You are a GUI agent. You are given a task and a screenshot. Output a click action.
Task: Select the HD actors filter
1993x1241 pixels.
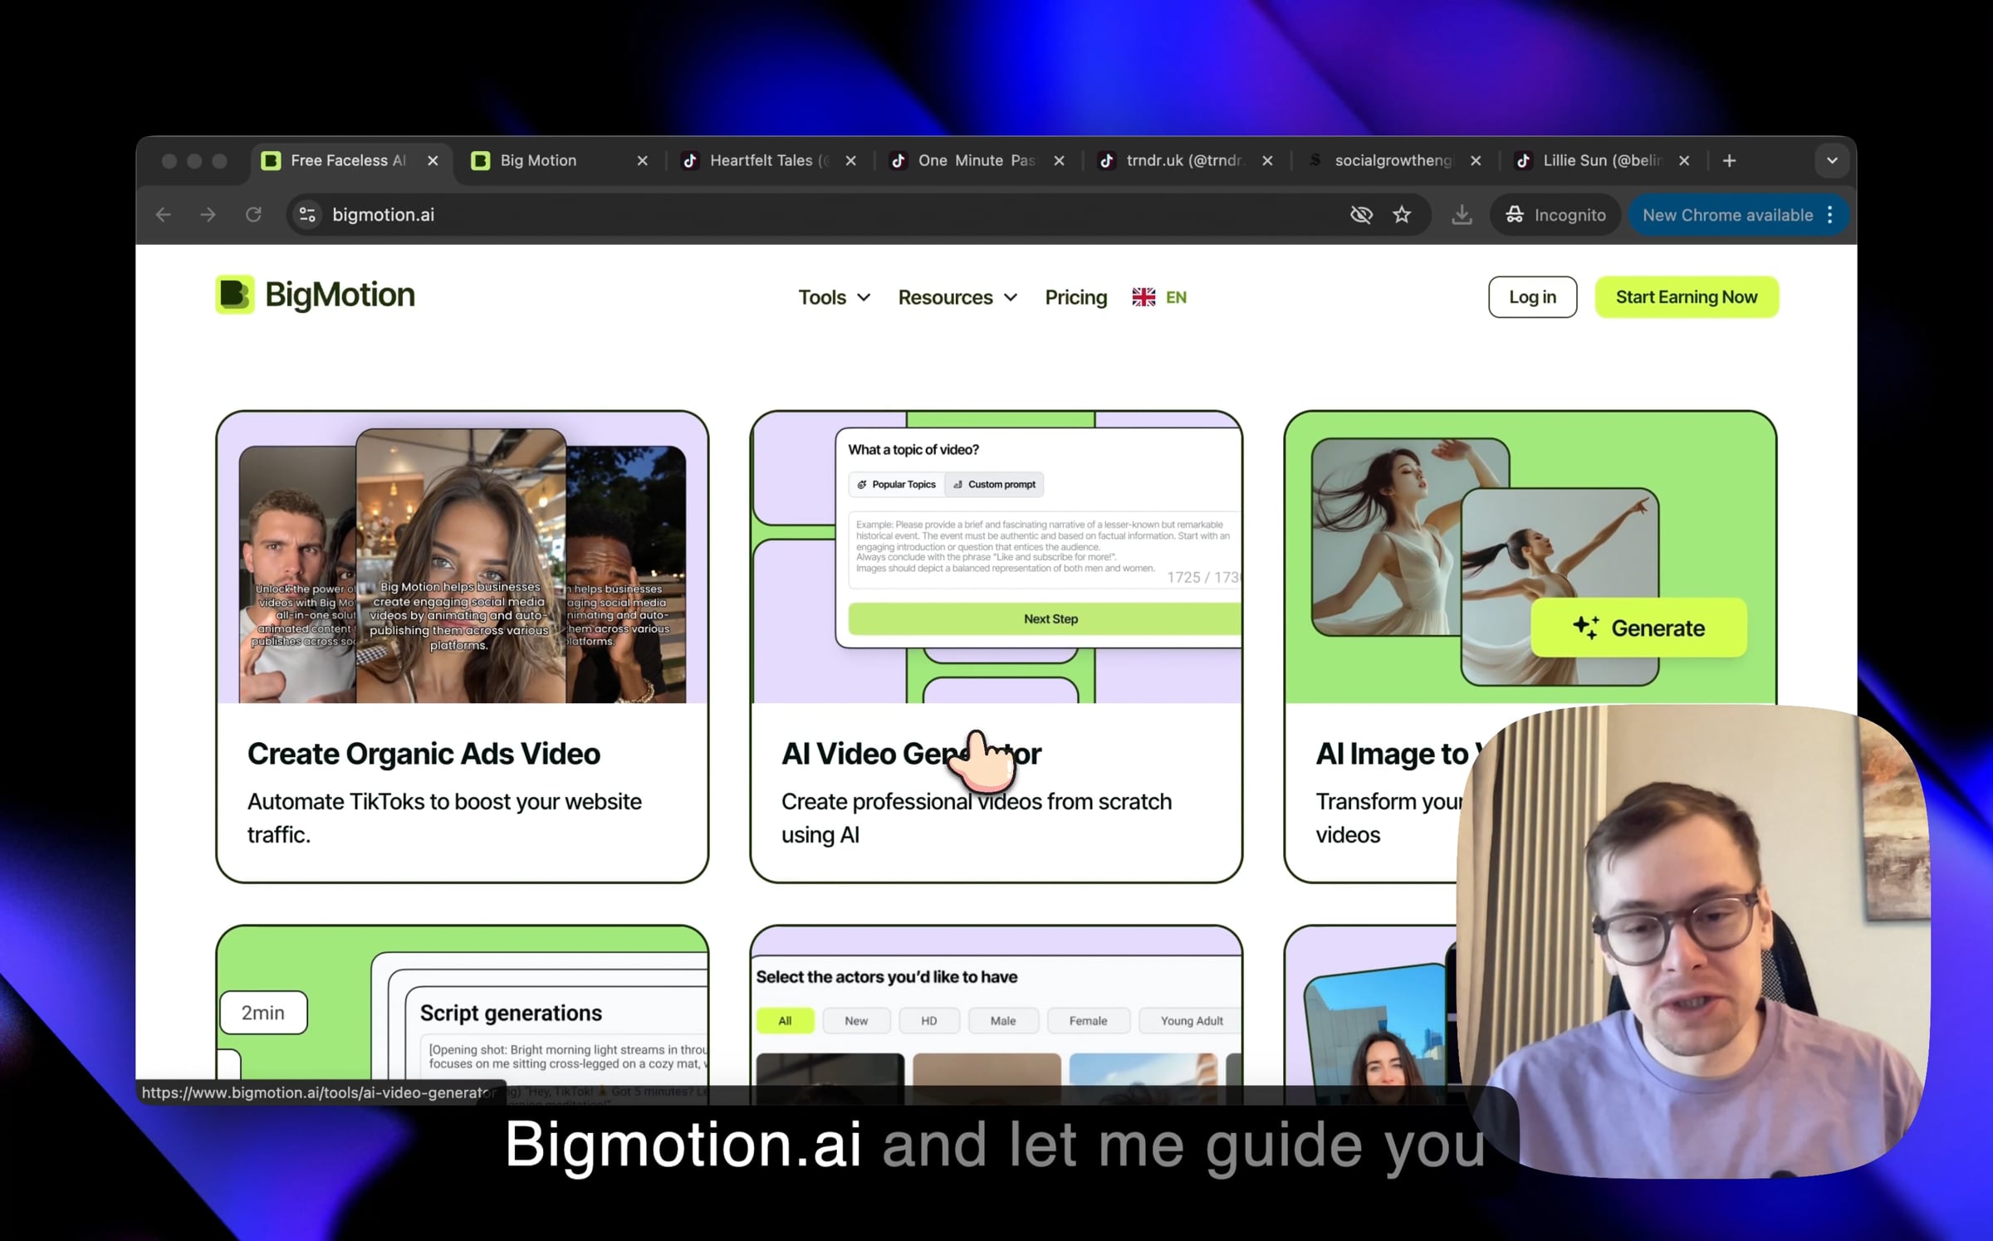tap(929, 1021)
